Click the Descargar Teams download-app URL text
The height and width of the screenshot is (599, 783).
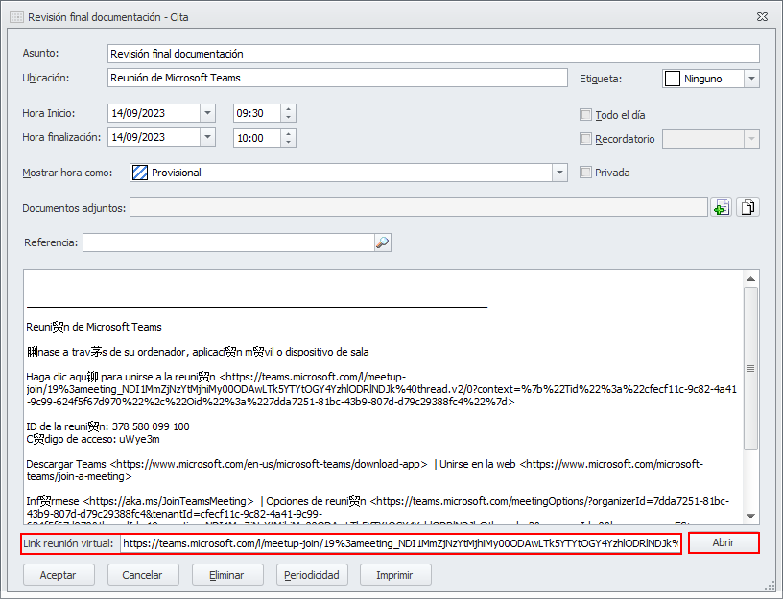269,464
